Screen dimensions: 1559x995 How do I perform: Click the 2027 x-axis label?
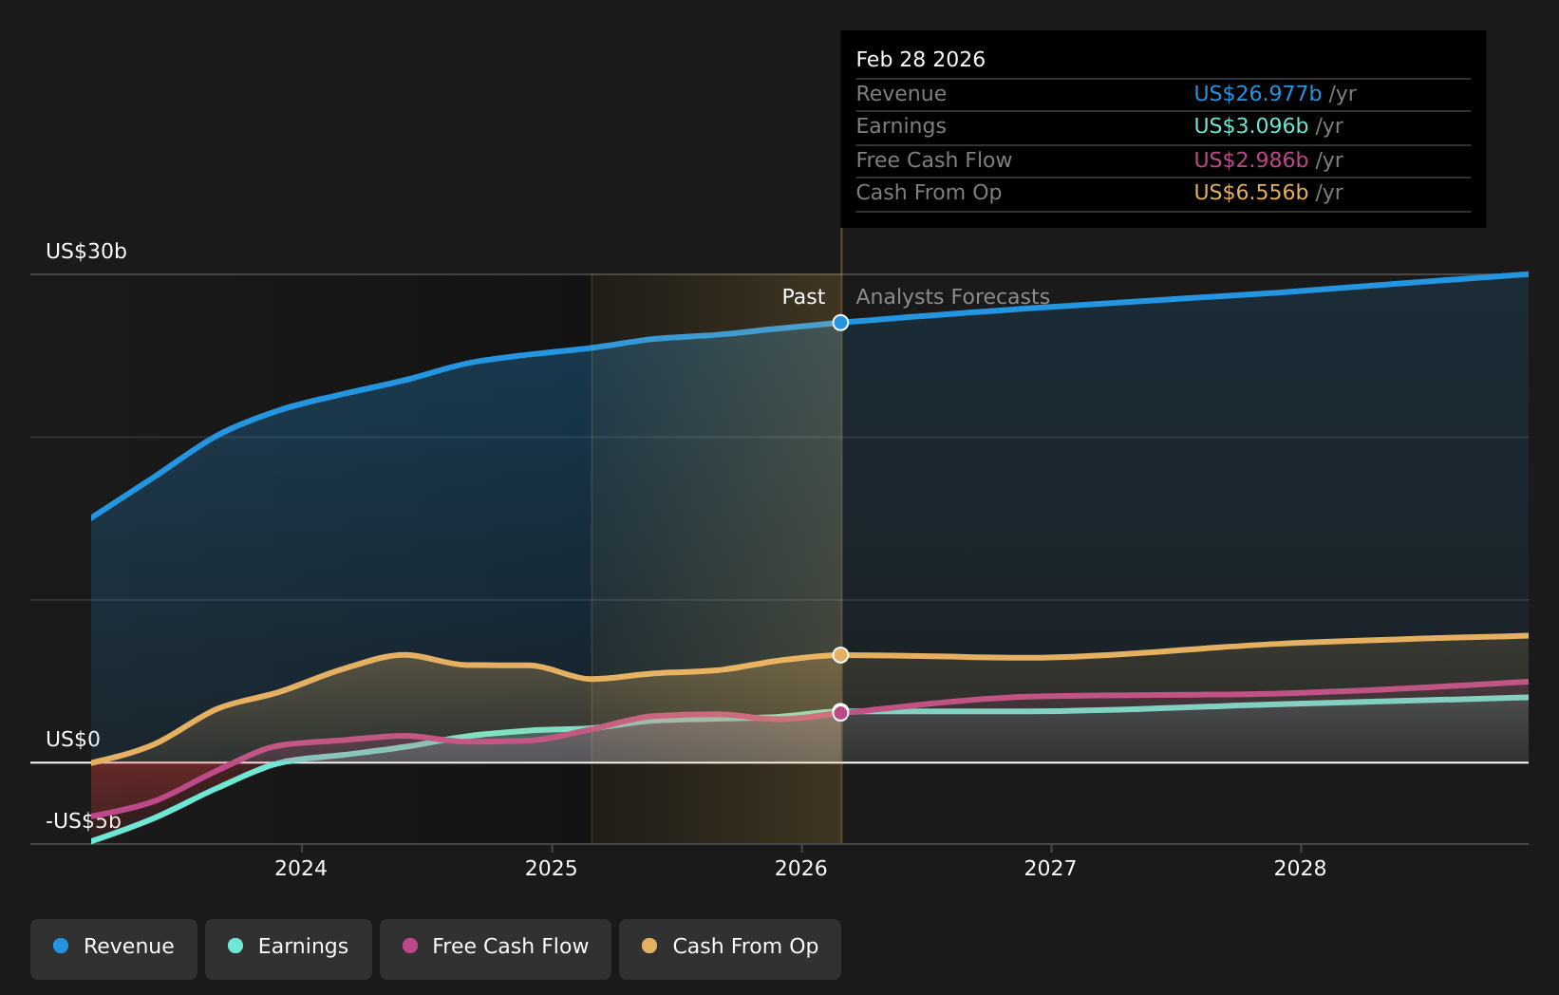(1051, 869)
